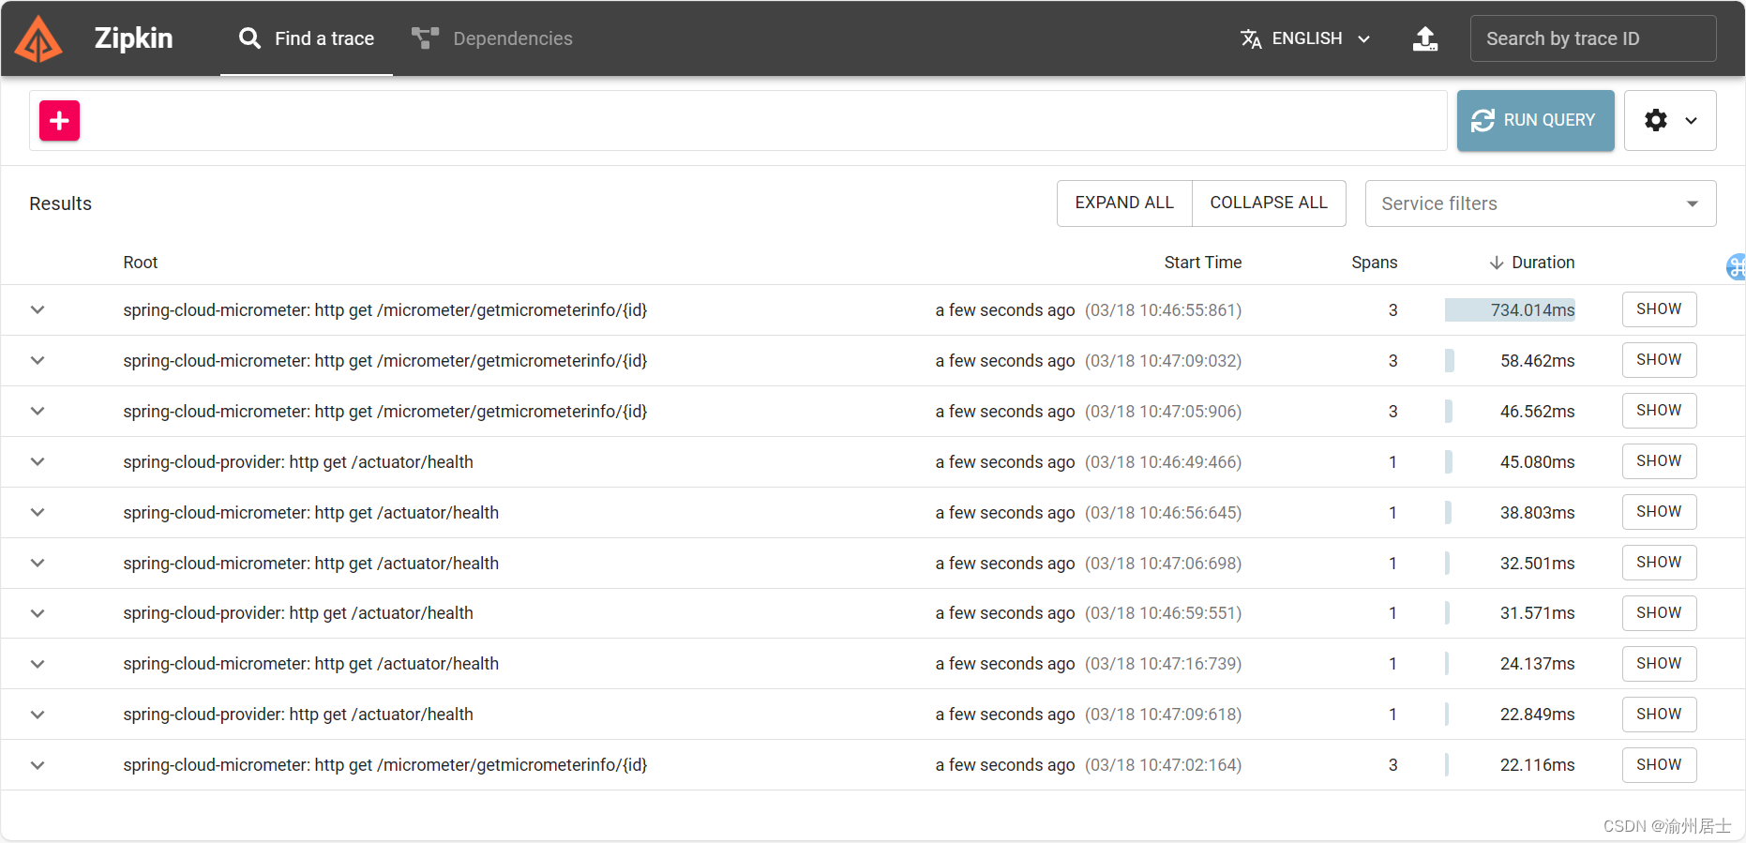Image resolution: width=1746 pixels, height=843 pixels.
Task: Sort results by Spans column
Action: pyautogui.click(x=1374, y=263)
